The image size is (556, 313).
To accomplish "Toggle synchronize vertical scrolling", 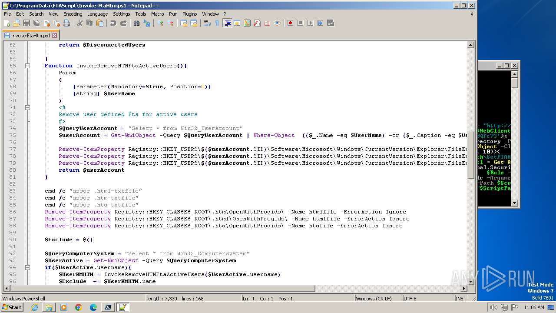I will pos(184,23).
